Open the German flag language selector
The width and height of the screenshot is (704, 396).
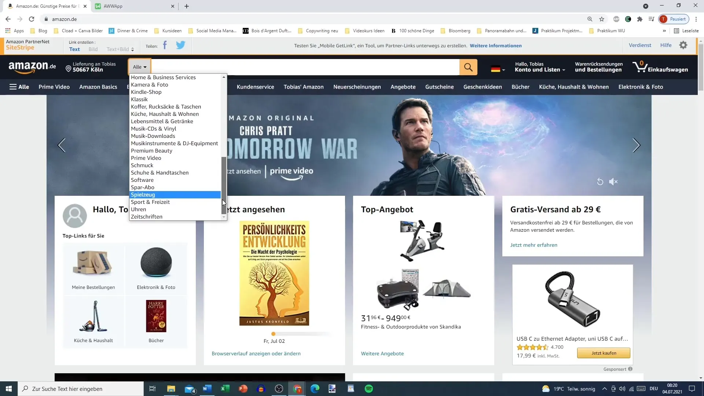498,69
